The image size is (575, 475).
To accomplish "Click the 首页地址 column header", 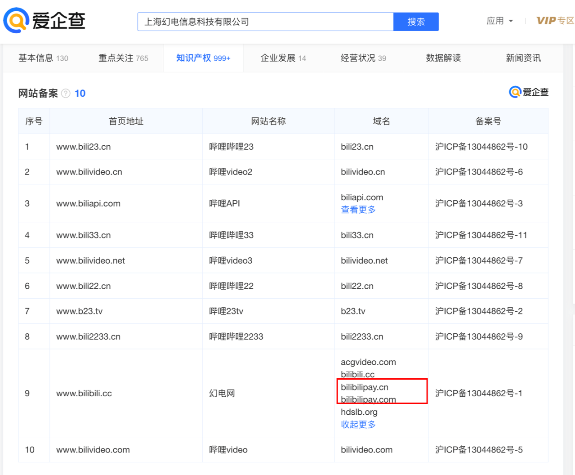I will click(x=126, y=121).
